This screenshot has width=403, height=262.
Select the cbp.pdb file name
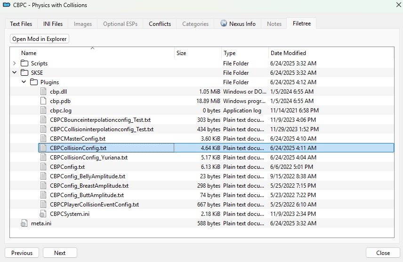60,101
